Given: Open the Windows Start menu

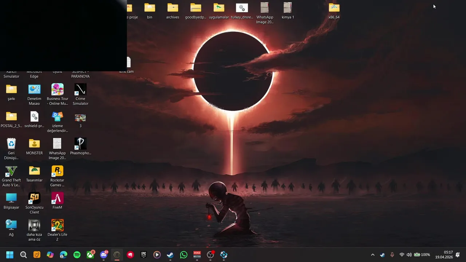Looking at the screenshot, I should point(10,255).
